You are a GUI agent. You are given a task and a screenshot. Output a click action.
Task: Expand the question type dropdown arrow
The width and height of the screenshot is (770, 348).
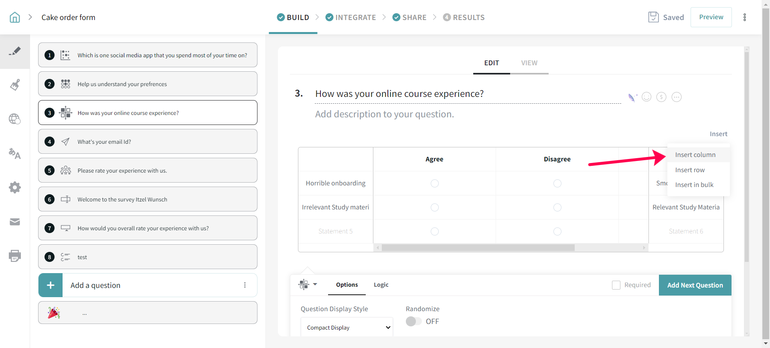coord(315,284)
